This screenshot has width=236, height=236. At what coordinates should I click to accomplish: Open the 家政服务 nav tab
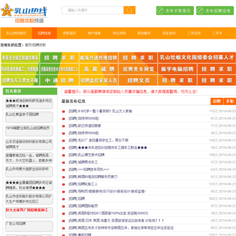[x=144, y=33]
